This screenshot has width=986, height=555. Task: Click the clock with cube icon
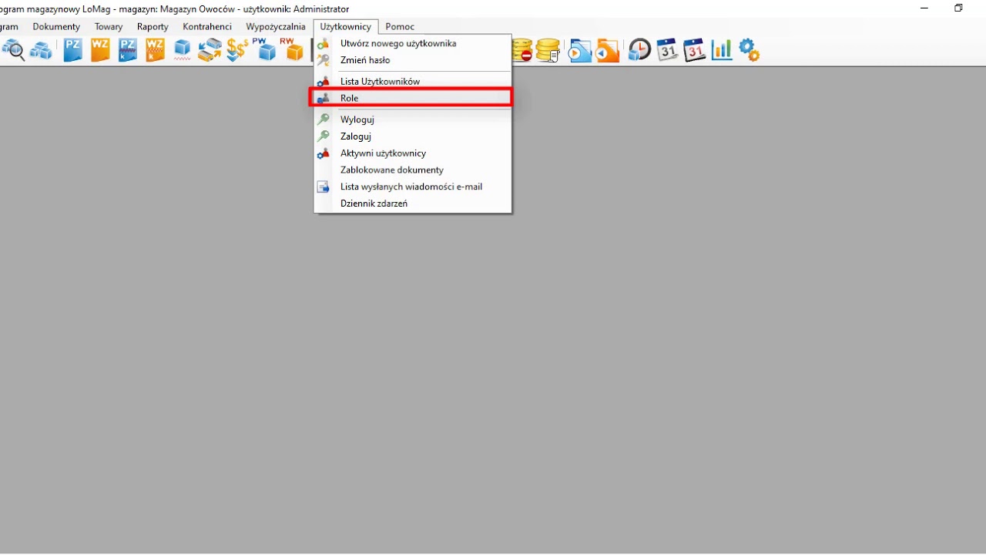[639, 50]
